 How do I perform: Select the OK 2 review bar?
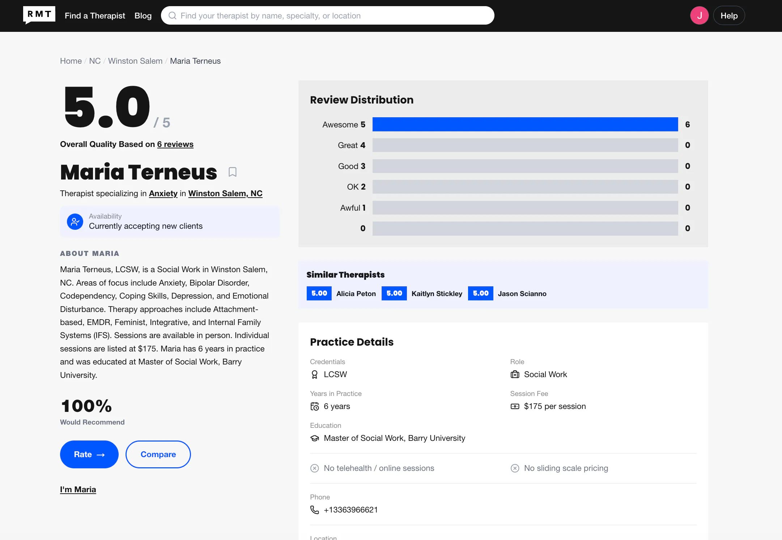point(525,187)
